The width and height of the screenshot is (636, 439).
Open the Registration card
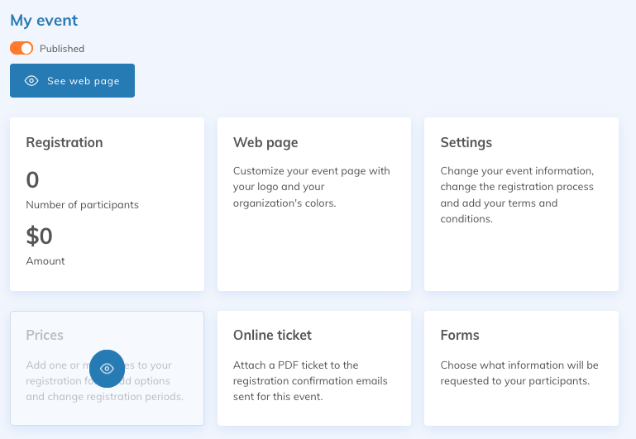(x=107, y=203)
